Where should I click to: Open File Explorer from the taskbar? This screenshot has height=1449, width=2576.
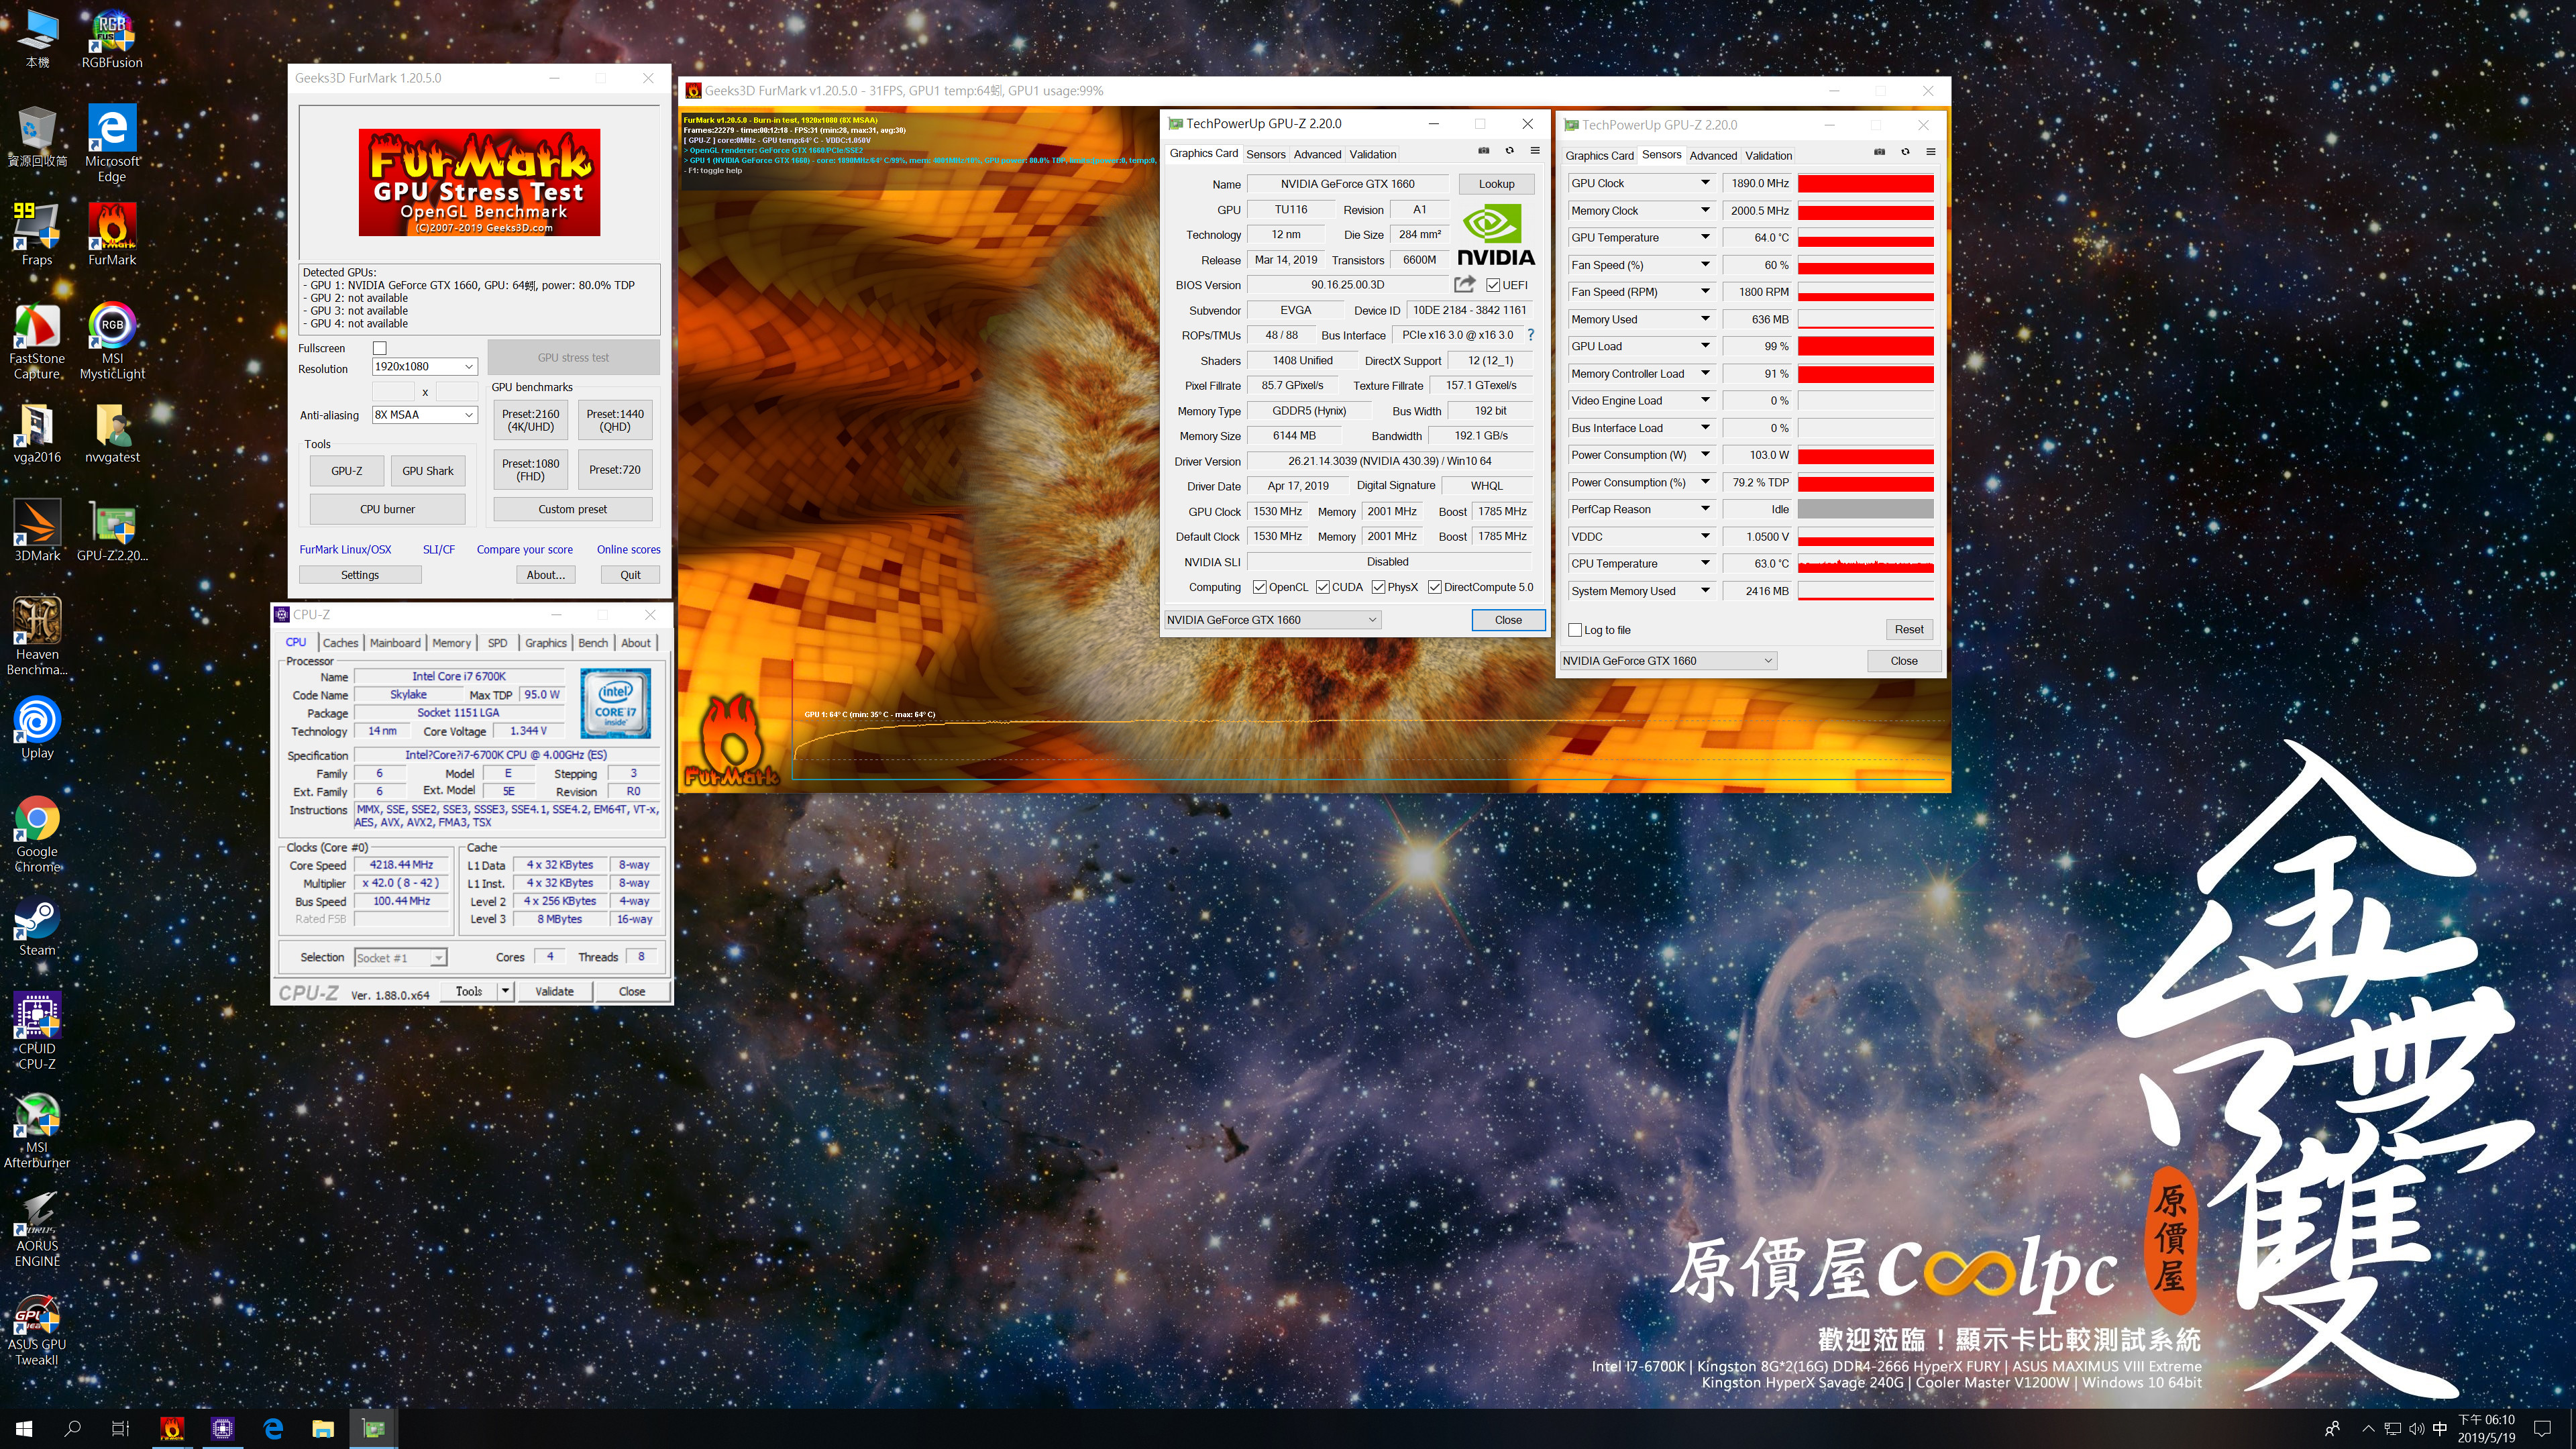point(322,1429)
